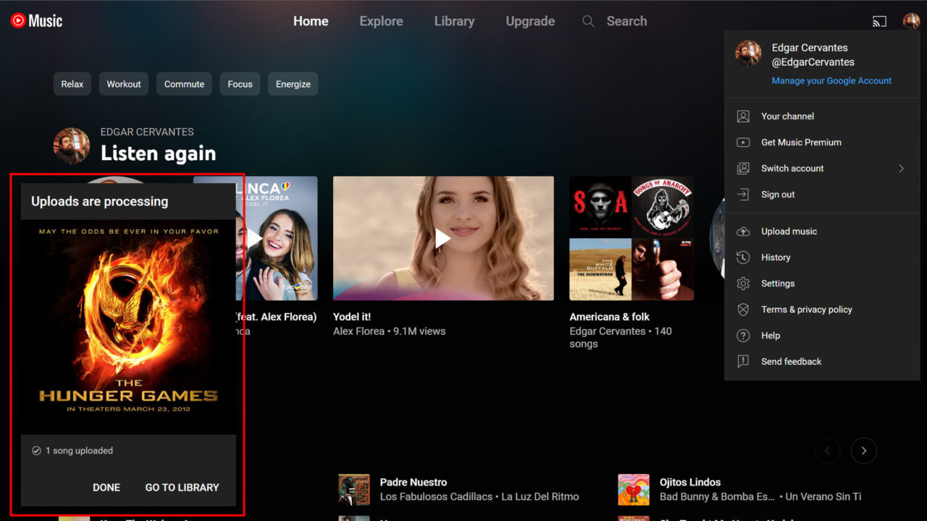
Task: Click the left carousel navigation arrow
Action: tap(828, 451)
